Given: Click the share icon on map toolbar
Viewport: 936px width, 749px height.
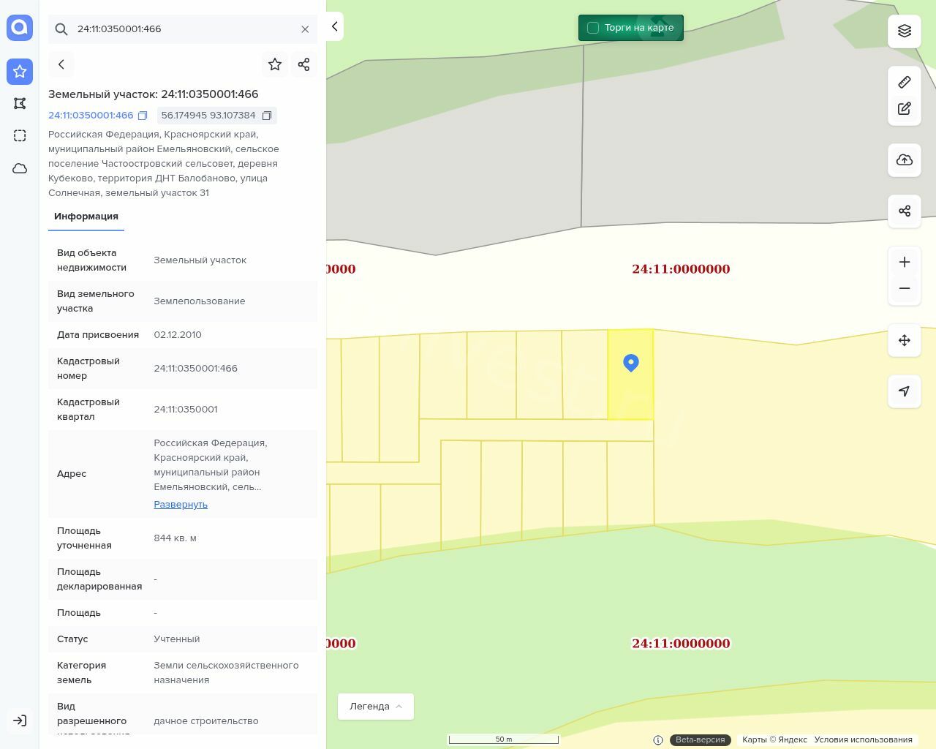Looking at the screenshot, I should point(905,211).
